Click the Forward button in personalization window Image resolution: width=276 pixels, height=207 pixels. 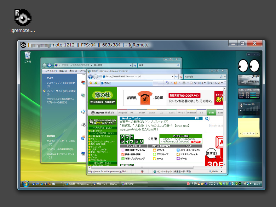coord(50,66)
